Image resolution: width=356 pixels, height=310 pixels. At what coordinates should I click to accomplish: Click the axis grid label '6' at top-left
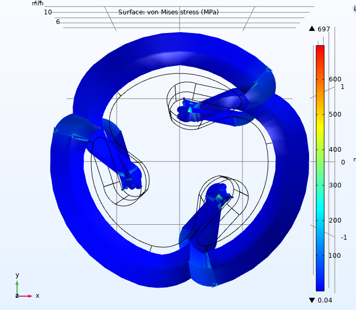(58, 22)
